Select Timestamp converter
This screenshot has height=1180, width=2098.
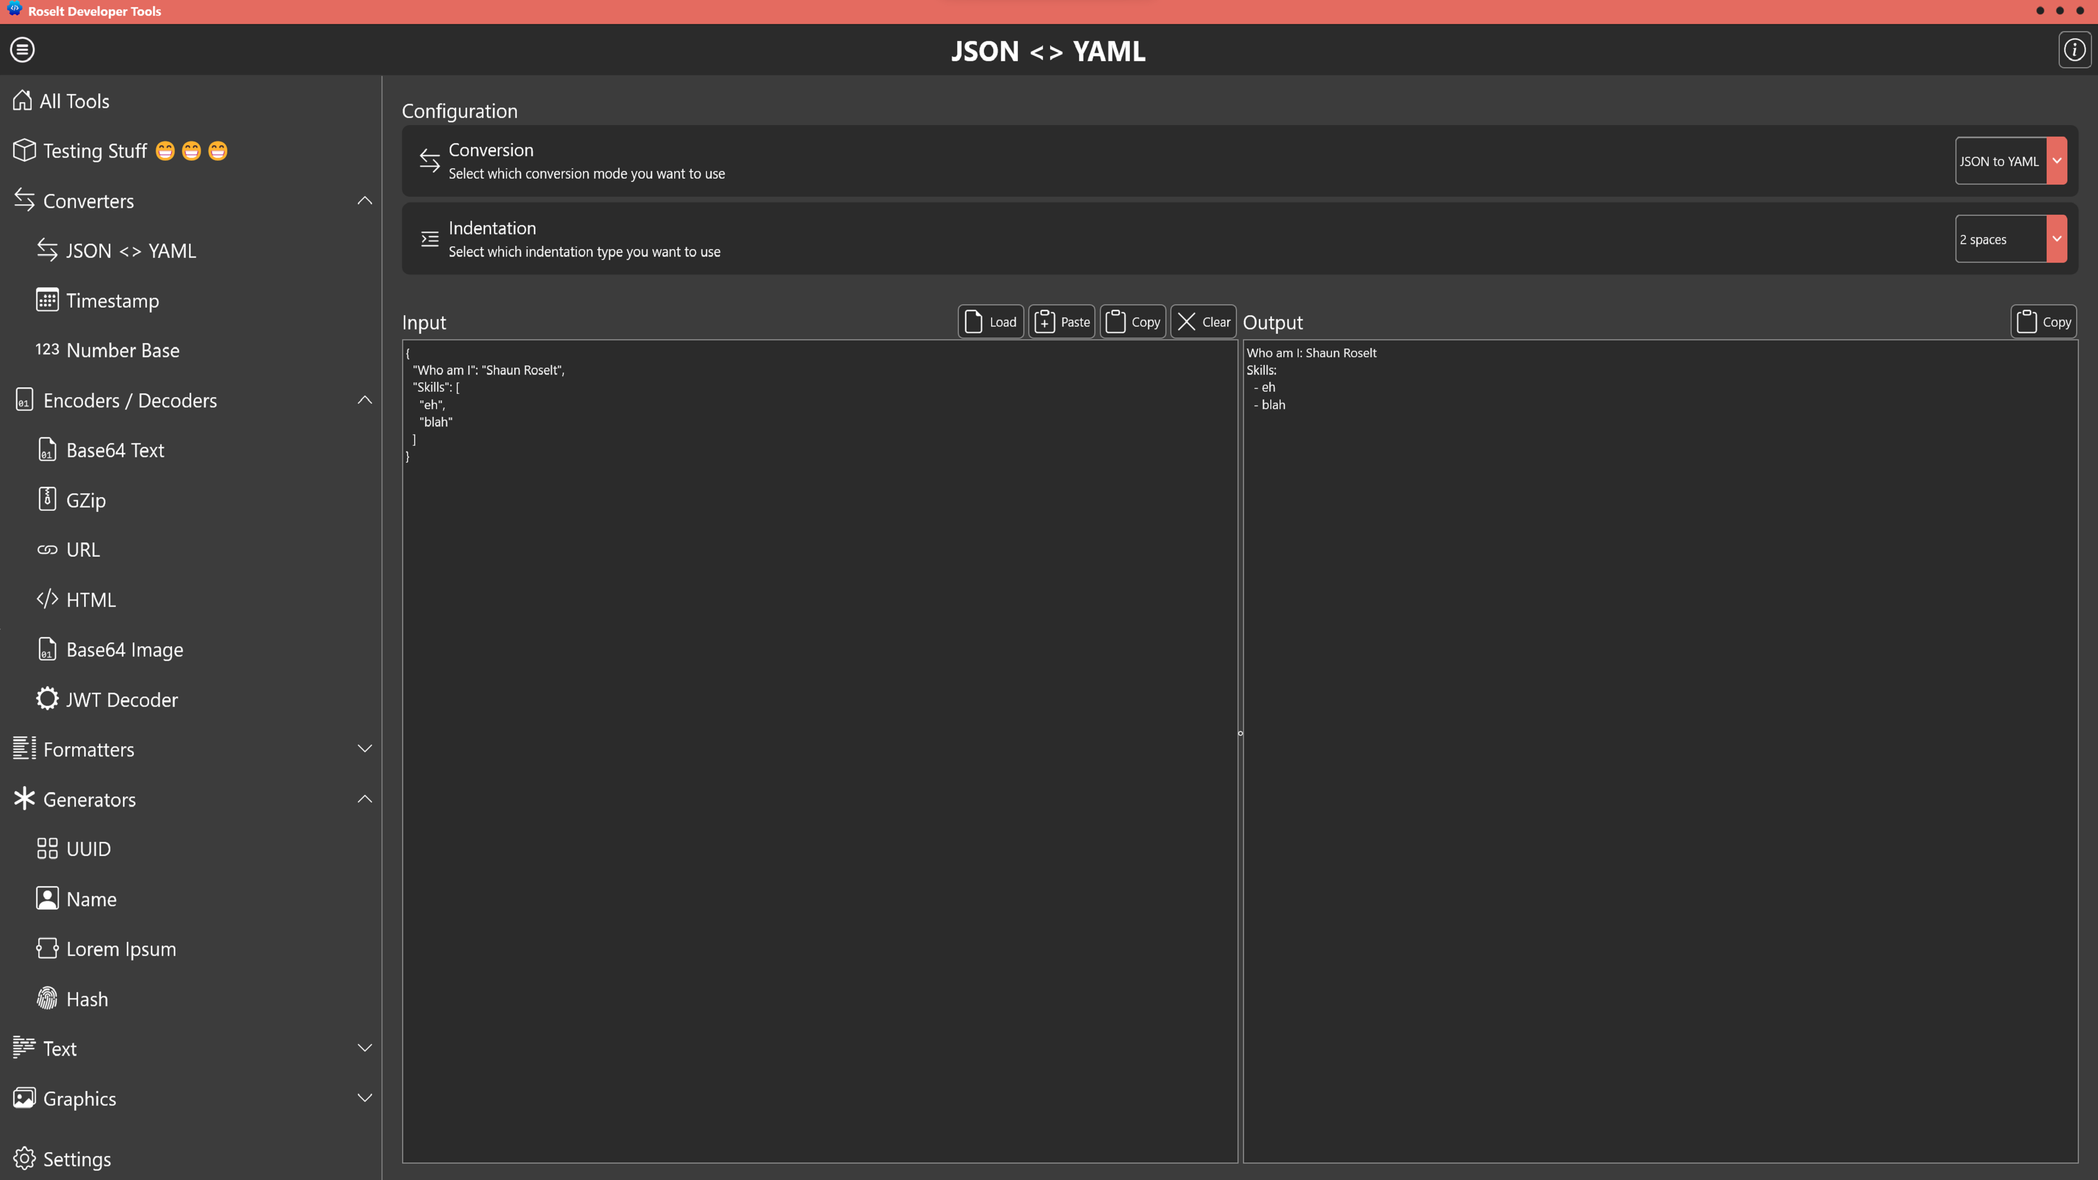113,300
